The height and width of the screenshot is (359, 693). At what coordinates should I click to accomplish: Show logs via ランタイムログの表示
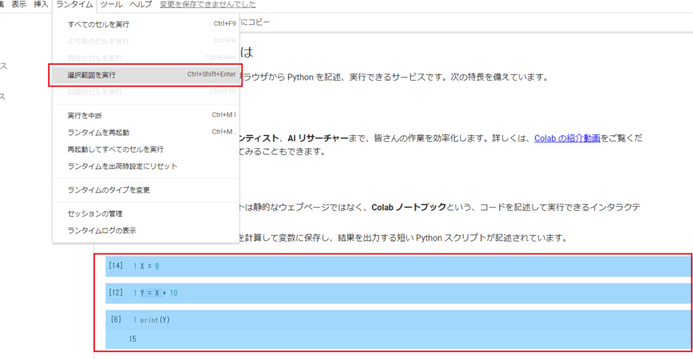tap(102, 231)
